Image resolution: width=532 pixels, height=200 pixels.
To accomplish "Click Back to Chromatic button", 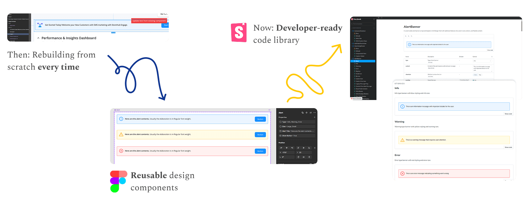I will point(356,98).
